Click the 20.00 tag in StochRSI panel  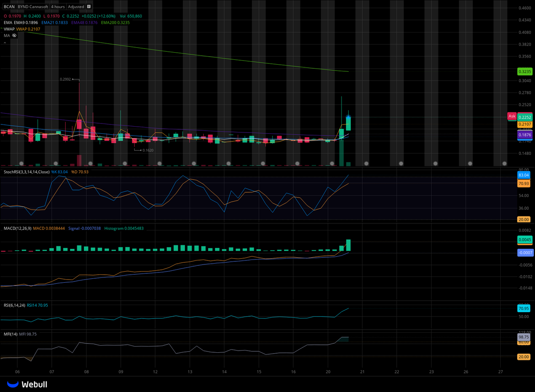tap(523, 219)
